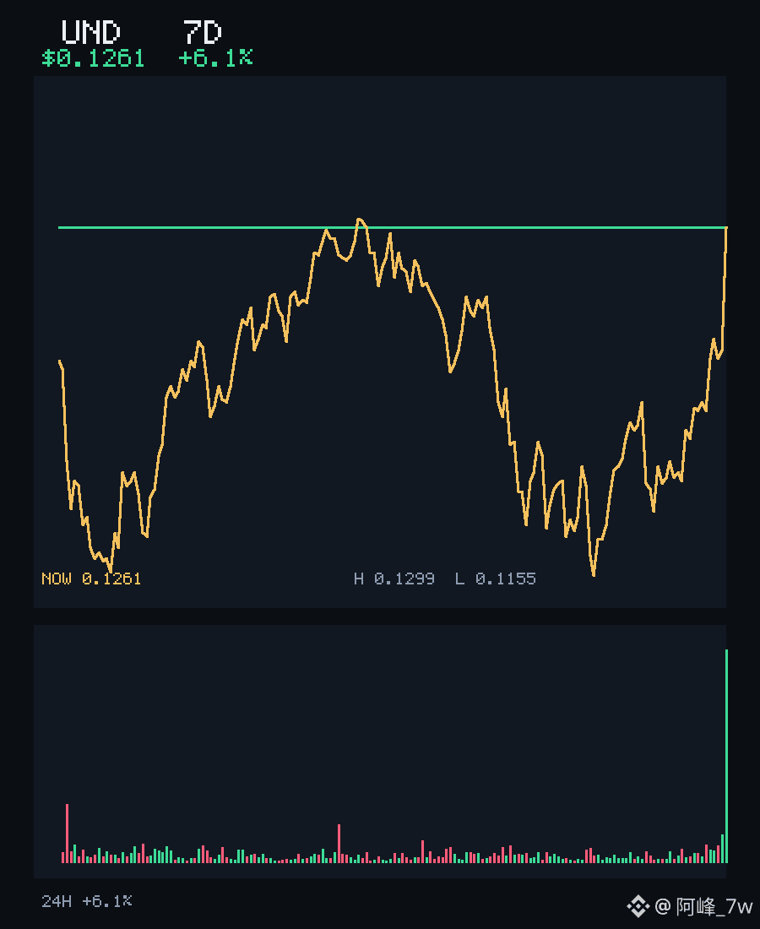This screenshot has width=760, height=929.
Task: Click the 24H +6.1% footer label
Action: pos(86,901)
